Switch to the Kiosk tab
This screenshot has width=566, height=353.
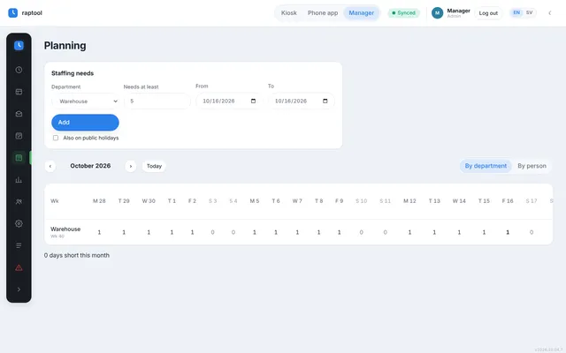click(289, 13)
